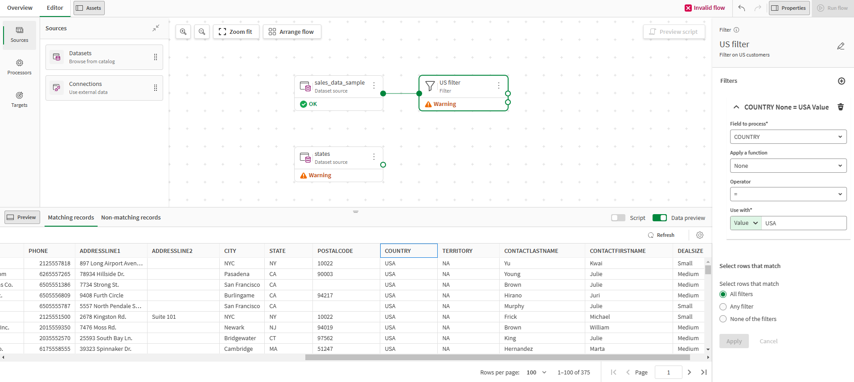Viewport: 854px width, 382px height.
Task: Open the Targets sidebar panel
Action: [20, 99]
